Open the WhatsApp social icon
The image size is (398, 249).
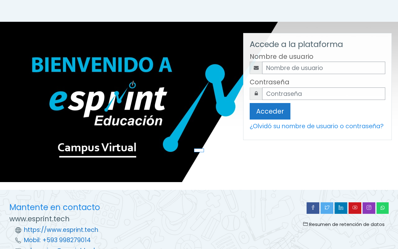click(382, 208)
